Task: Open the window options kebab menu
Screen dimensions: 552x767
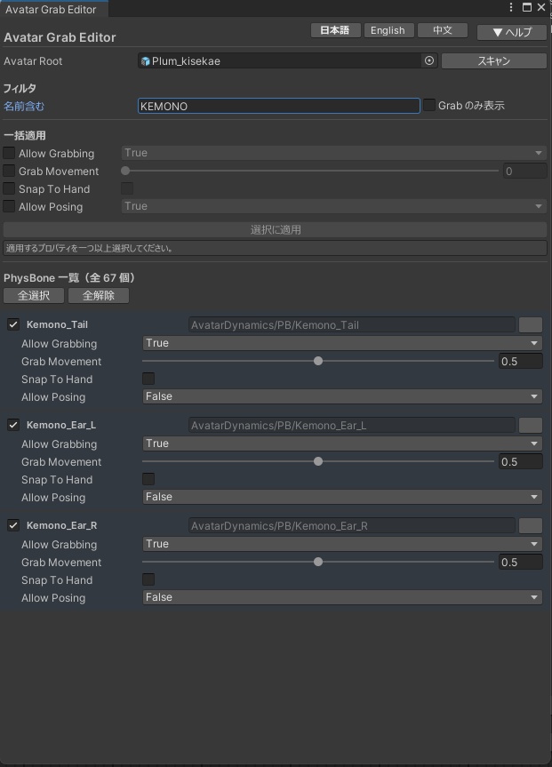Action: 511,7
